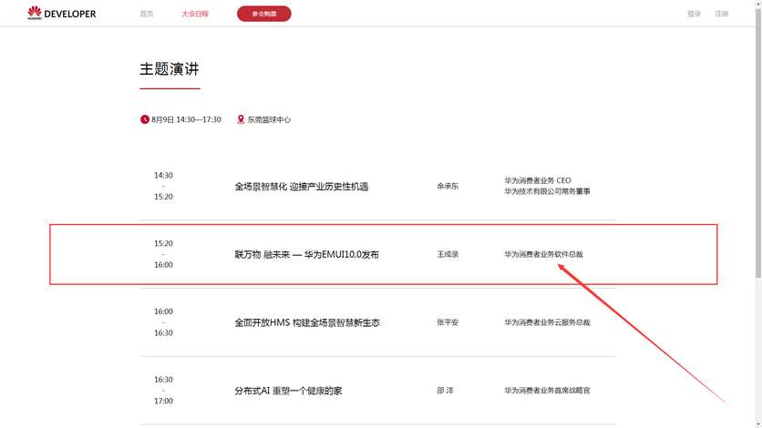The width and height of the screenshot is (762, 428).
Task: Click the 主题演讲 heading
Action: coord(169,69)
